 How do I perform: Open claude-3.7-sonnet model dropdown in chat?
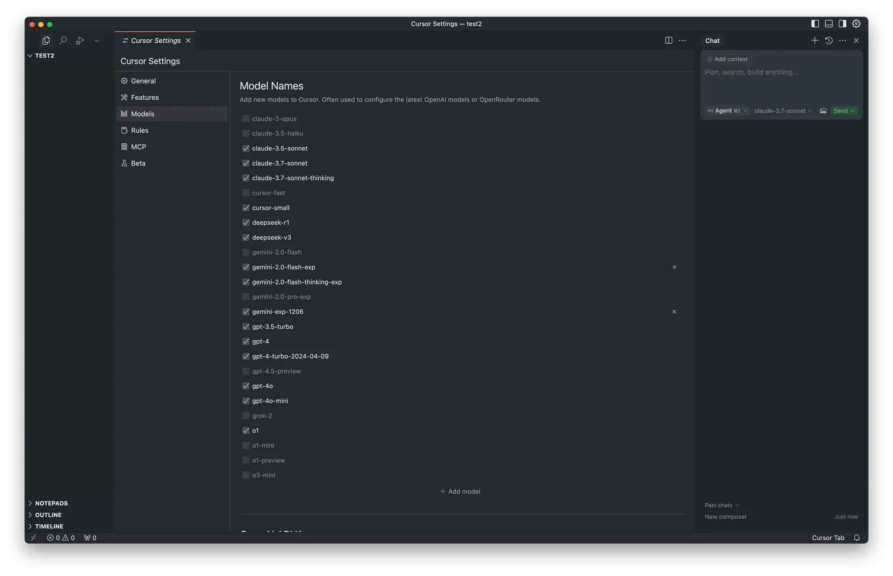[x=783, y=111]
